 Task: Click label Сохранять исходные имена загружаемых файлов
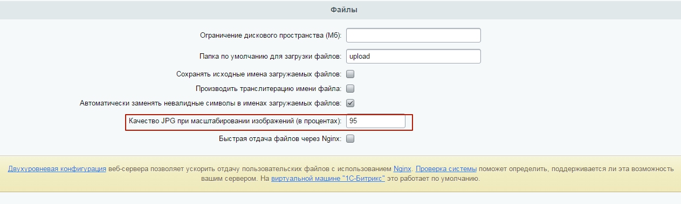click(259, 74)
